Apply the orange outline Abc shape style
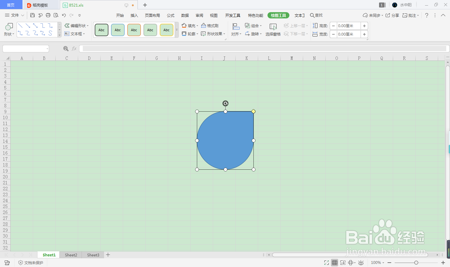Screen dimensions: 450x267 134,30
